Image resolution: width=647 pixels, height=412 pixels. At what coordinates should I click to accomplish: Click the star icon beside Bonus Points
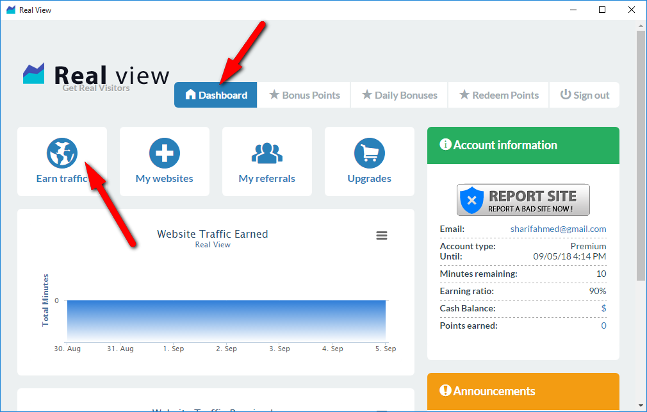tap(274, 95)
